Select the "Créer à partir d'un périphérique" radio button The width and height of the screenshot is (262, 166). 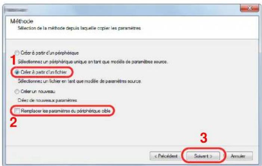pyautogui.click(x=17, y=53)
